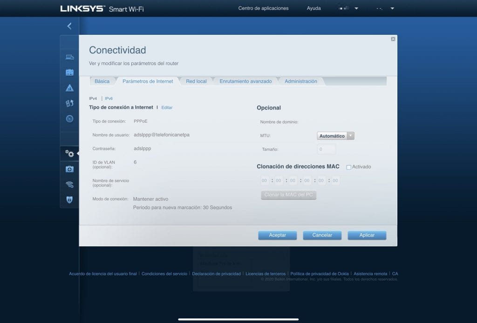This screenshot has height=323, width=477.
Task: Expand the MTU Automático dropdown
Action: pos(336,136)
